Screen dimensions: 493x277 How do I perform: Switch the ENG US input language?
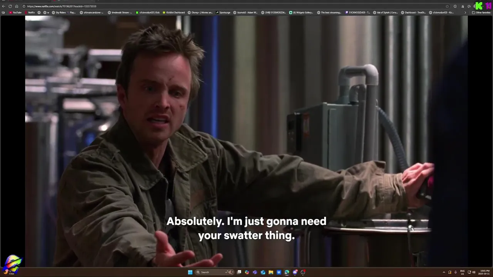tap(463, 272)
